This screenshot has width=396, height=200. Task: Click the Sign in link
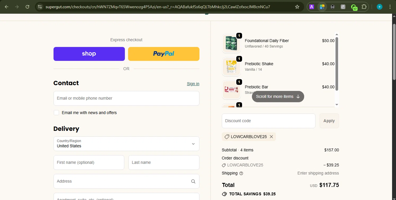pos(193,84)
